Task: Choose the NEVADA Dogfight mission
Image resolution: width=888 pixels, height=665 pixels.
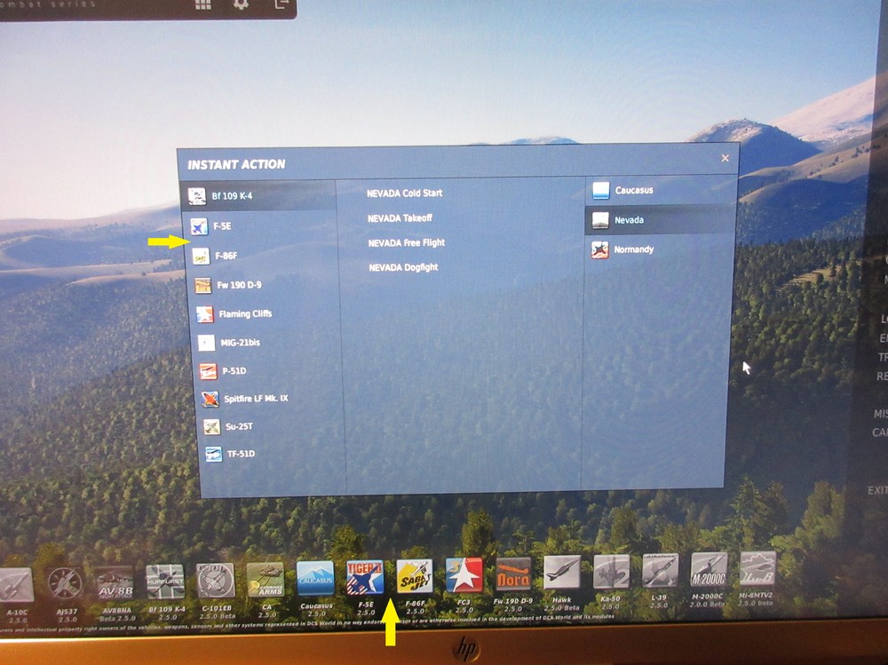Action: 403,267
